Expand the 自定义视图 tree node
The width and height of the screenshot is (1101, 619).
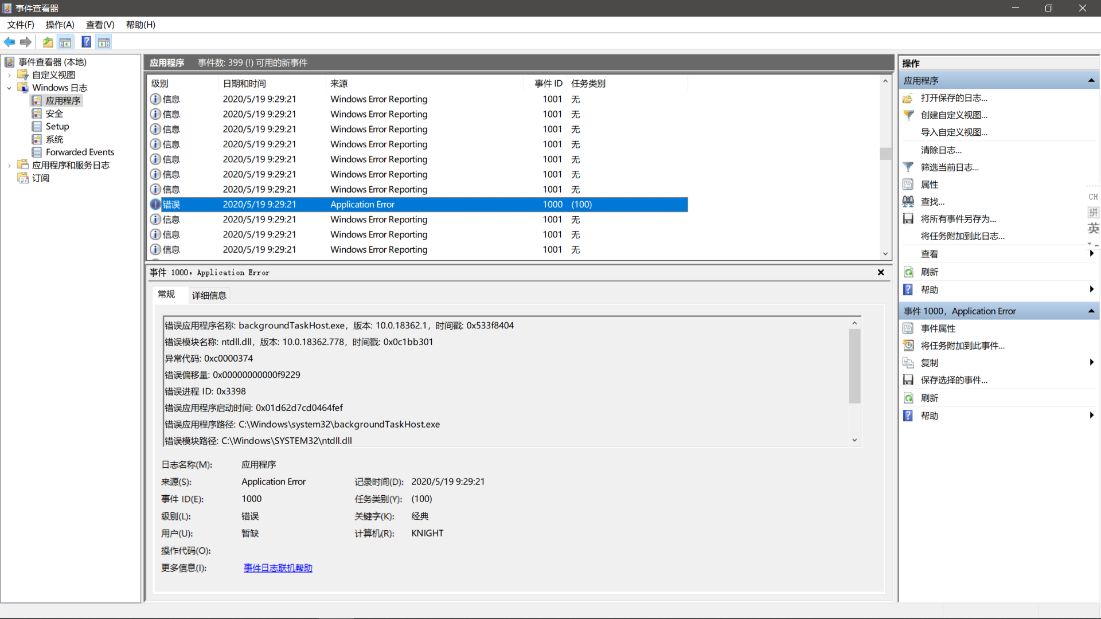click(x=8, y=75)
